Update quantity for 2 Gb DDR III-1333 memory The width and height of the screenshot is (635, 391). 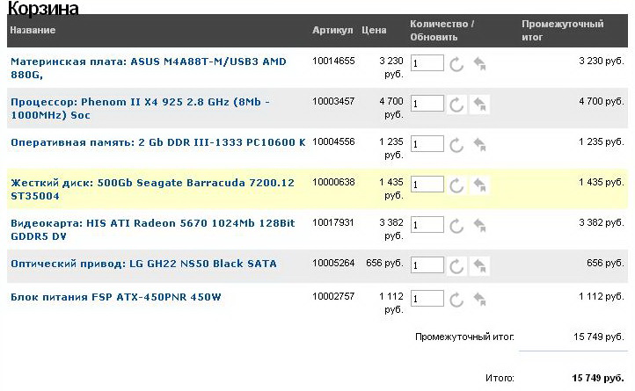click(456, 144)
